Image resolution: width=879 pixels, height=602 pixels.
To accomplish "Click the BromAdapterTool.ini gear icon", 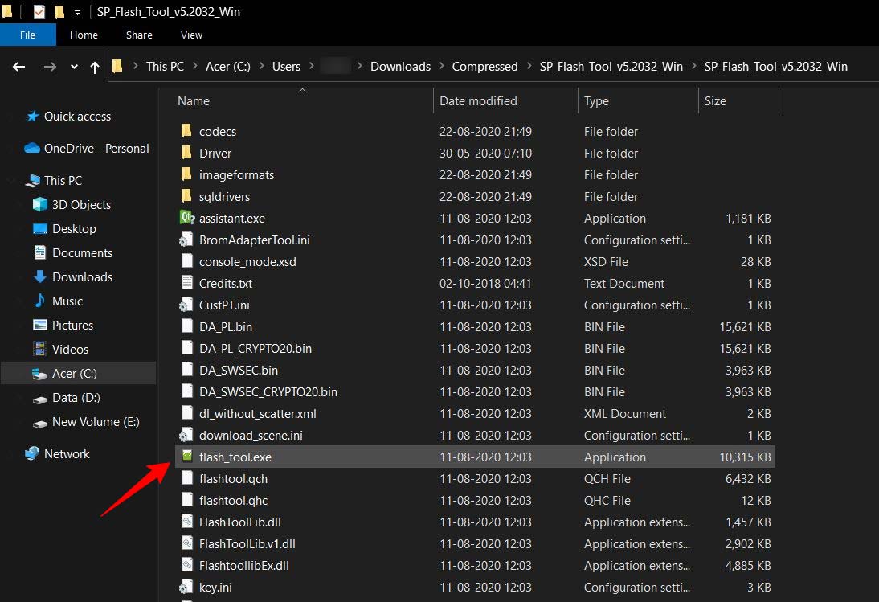I will pyautogui.click(x=186, y=240).
